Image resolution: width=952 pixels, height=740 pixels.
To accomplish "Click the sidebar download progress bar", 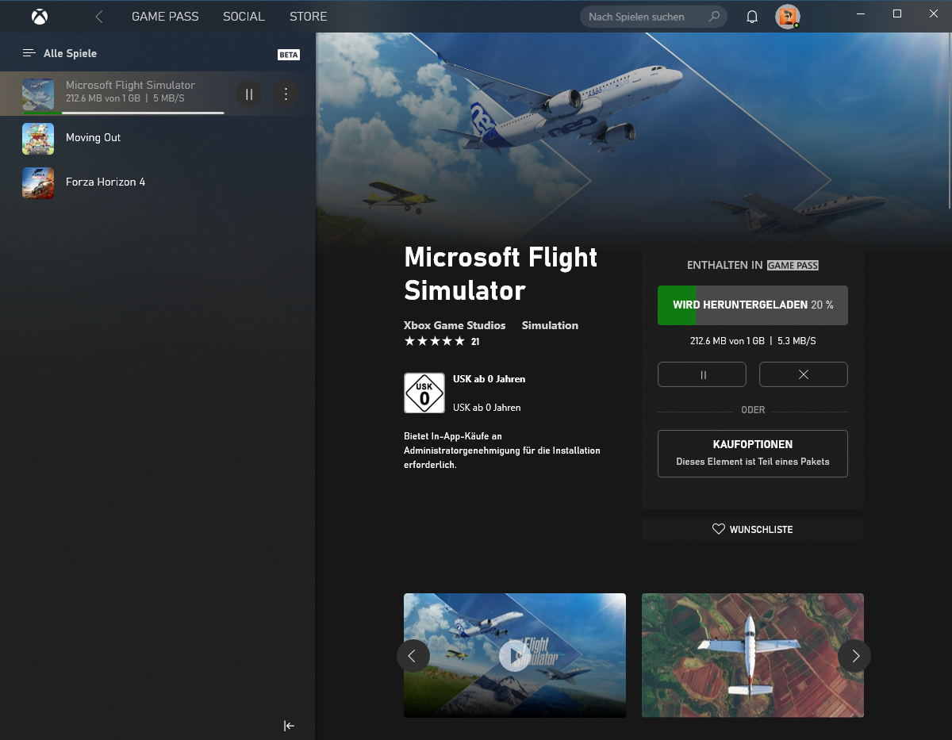I will (123, 113).
